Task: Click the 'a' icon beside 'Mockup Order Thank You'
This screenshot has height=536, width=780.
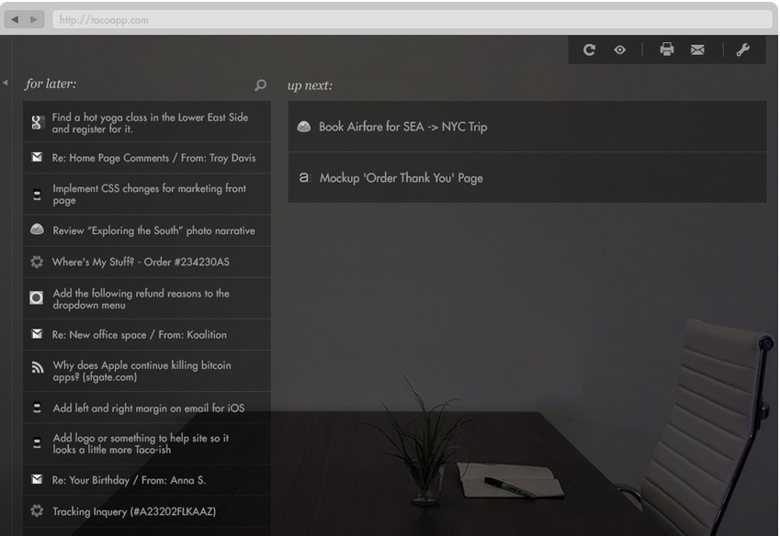Action: pyautogui.click(x=304, y=177)
